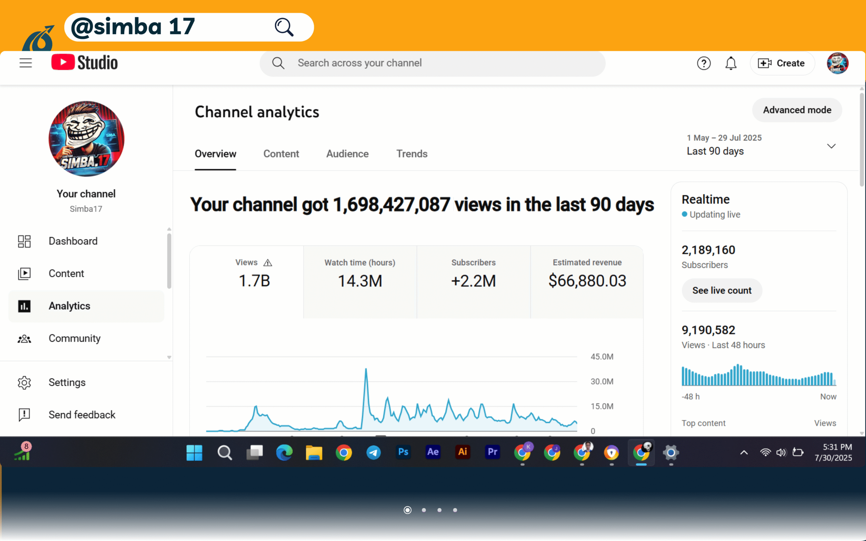Open Send feedback from the sidebar
This screenshot has width=866, height=541.
point(86,415)
